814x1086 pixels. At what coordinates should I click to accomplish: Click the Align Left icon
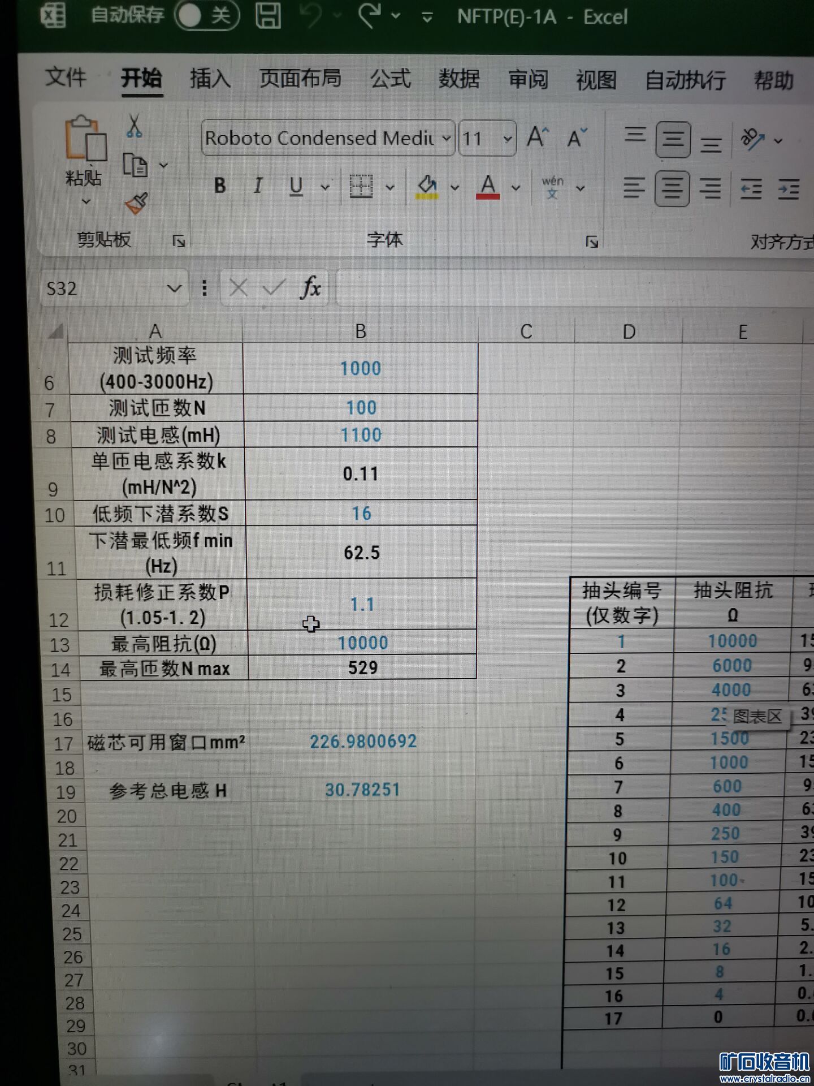[x=634, y=188]
